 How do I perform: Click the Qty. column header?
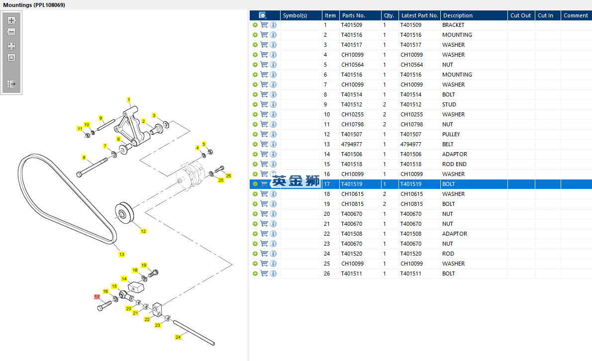pos(389,15)
